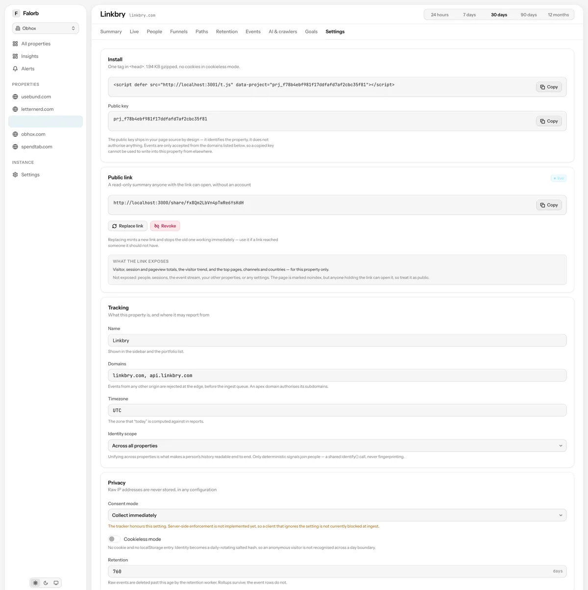Open the Obhox workspace dropdown
Image resolution: width=588 pixels, height=590 pixels.
click(46, 28)
